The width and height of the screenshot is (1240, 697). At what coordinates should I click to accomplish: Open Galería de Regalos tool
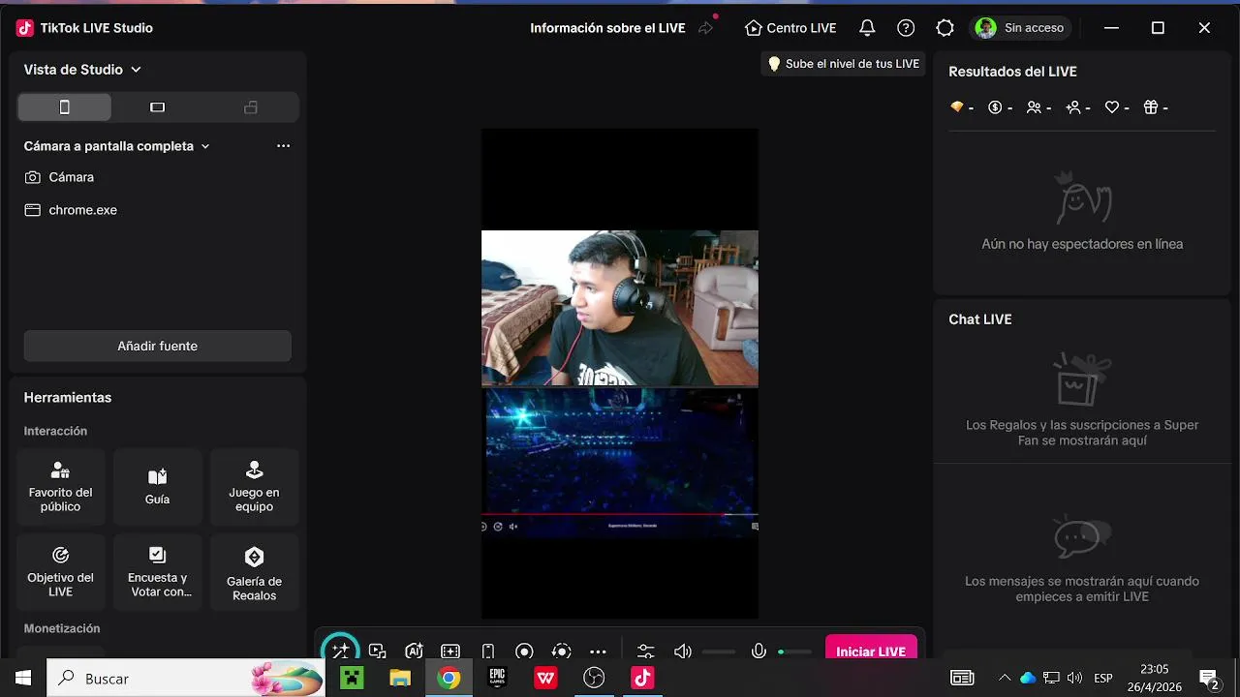254,572
